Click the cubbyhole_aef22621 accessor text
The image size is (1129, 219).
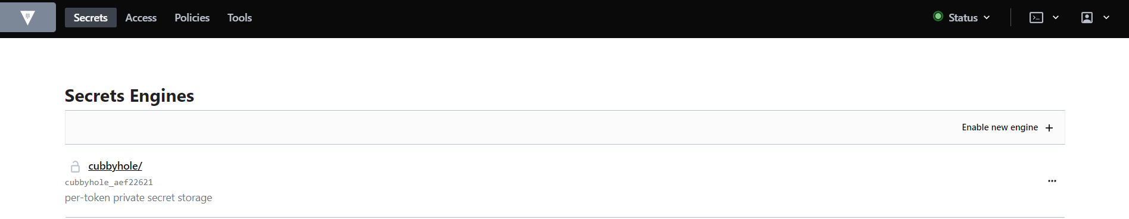pyautogui.click(x=109, y=182)
